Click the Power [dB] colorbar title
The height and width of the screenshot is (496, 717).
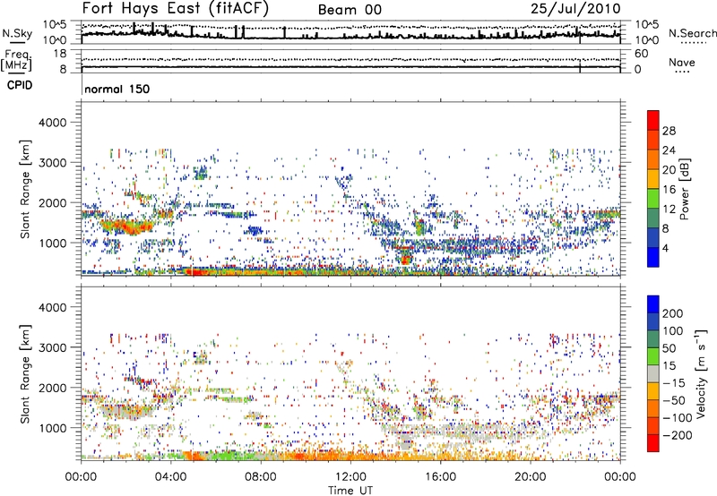click(684, 189)
